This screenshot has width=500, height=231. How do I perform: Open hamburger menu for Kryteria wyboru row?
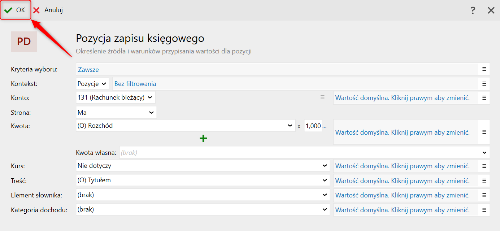[x=484, y=69]
